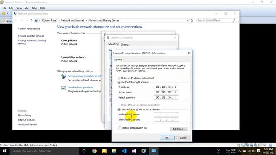276x155 pixels.
Task: Click Set up a new connection link
Action: 85,76
